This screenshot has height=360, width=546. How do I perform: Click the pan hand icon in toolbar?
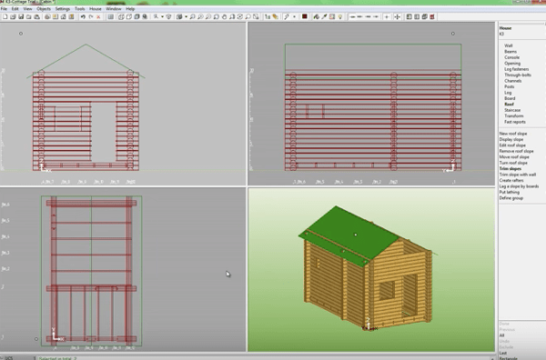click(224, 16)
